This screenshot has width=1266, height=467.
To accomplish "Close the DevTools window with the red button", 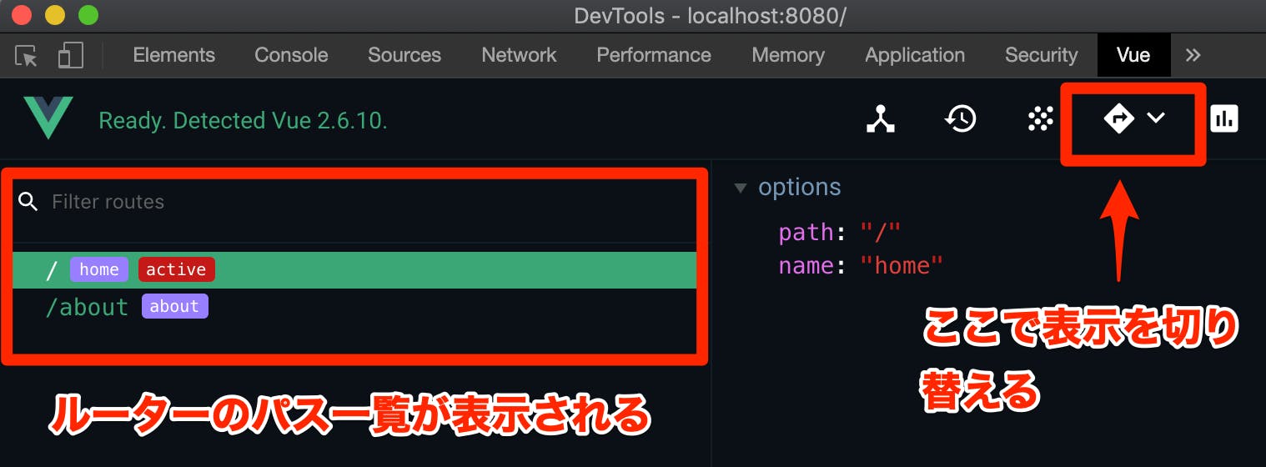I will coord(23,15).
